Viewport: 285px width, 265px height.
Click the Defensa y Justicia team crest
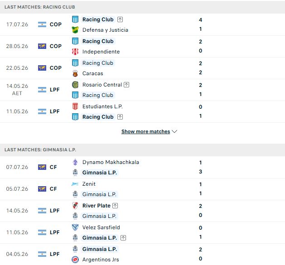[75, 30]
